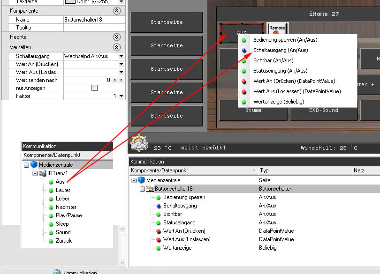Choose Schaltausgang (An/Aus) from context menu

point(297,50)
